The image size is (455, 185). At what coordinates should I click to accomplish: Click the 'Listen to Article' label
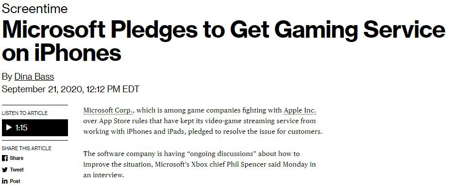coord(25,113)
